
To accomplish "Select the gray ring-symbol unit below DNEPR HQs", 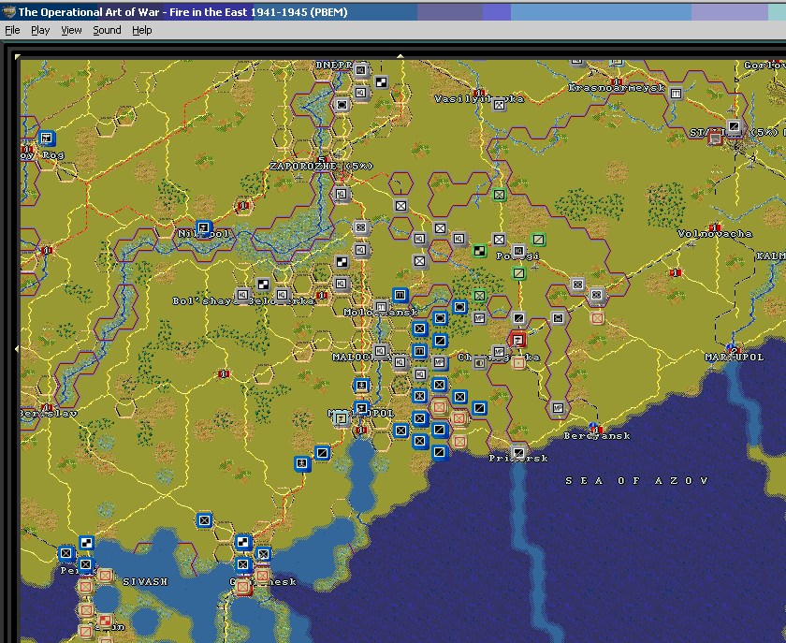I will [342, 105].
